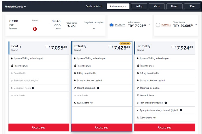Select the ECONOMY radio button
The width and height of the screenshot is (202, 134).
112,25
